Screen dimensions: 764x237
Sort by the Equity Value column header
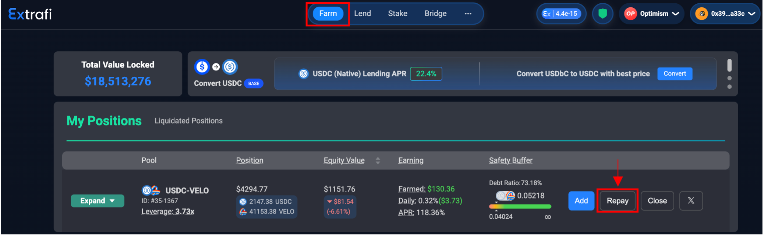point(344,160)
